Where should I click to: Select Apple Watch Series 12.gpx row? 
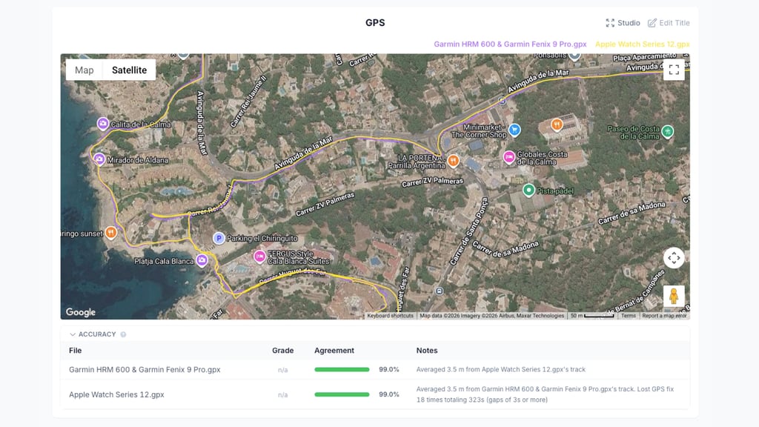pos(375,394)
